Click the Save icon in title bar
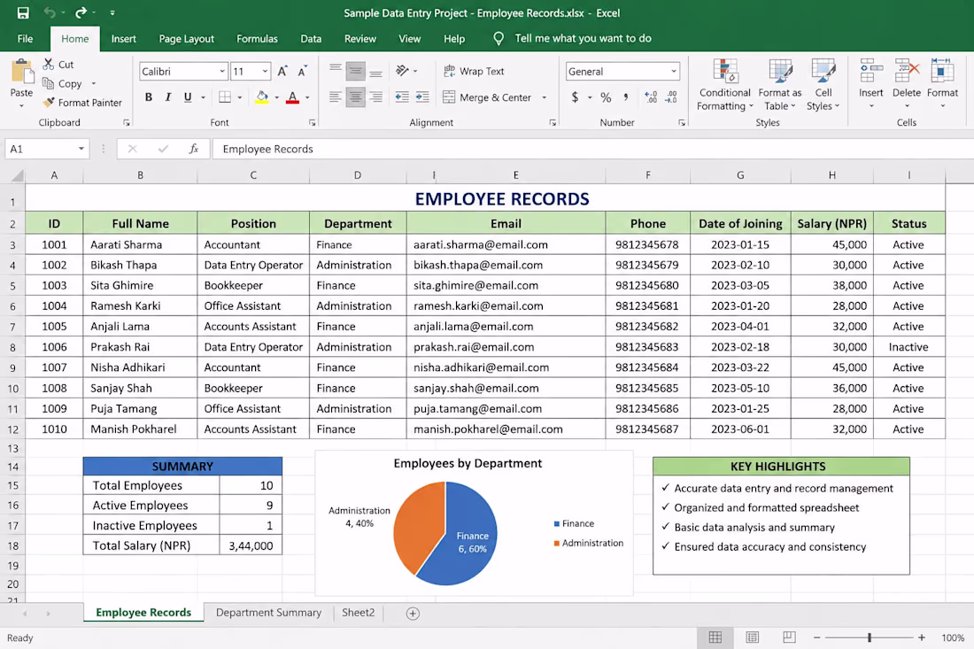 coord(23,12)
